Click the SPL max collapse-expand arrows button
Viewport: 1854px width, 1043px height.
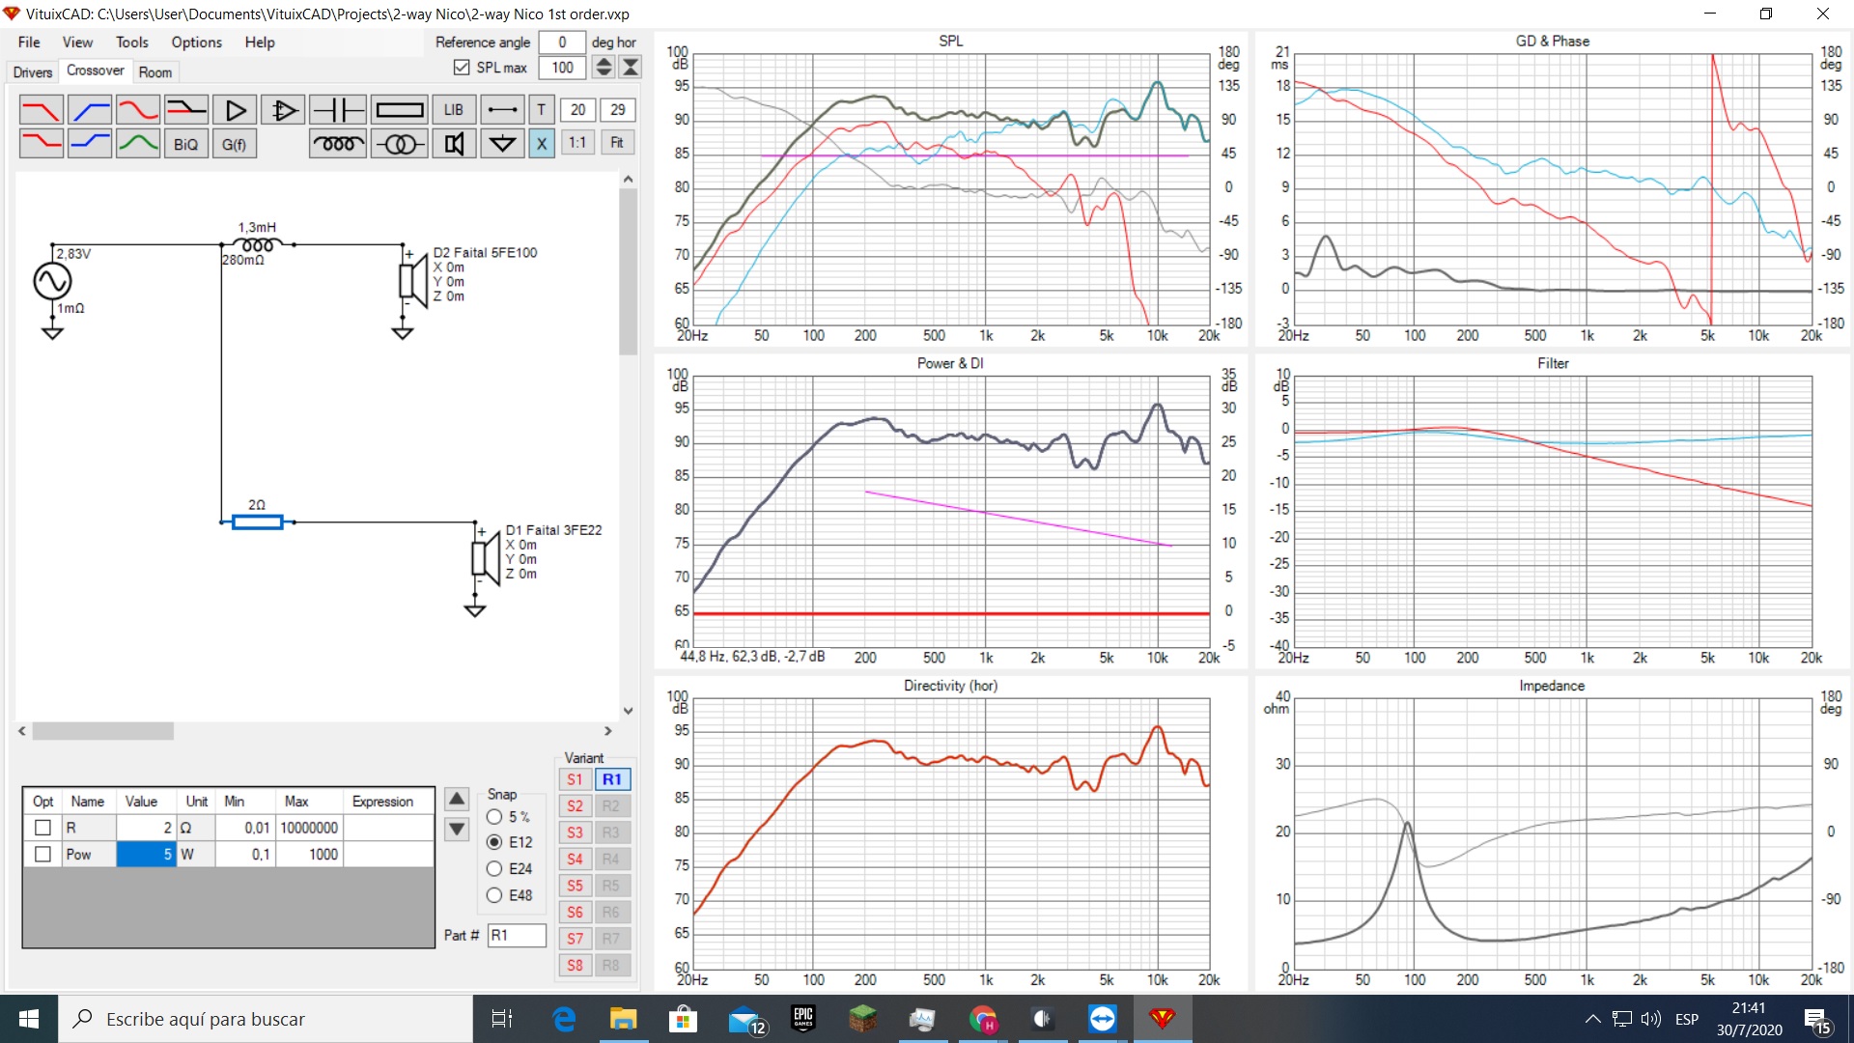point(631,68)
